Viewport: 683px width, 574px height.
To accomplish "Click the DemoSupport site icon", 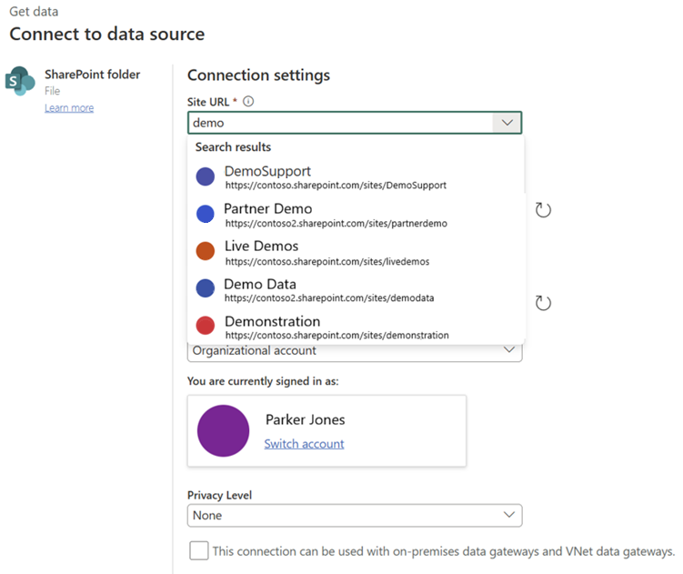I will (x=206, y=176).
